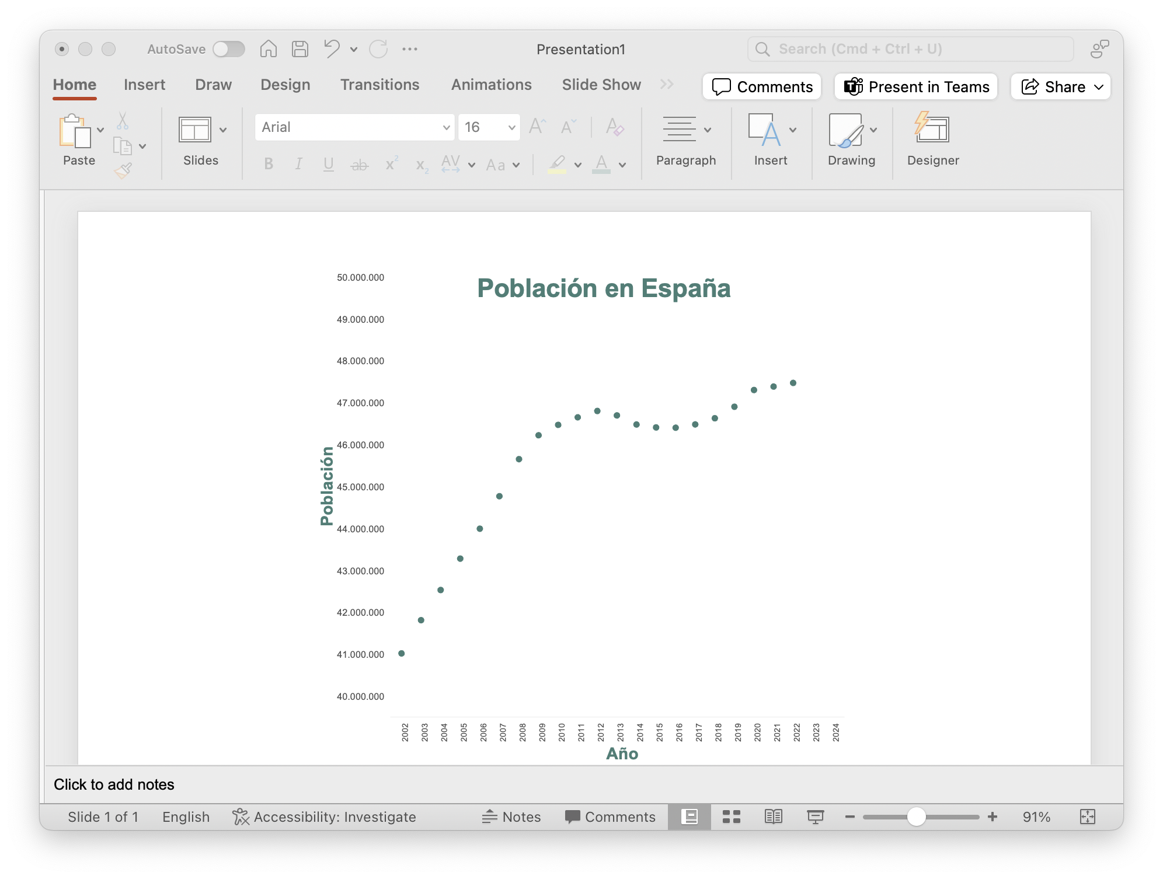
Task: Open the Format Painter
Action: [x=123, y=170]
